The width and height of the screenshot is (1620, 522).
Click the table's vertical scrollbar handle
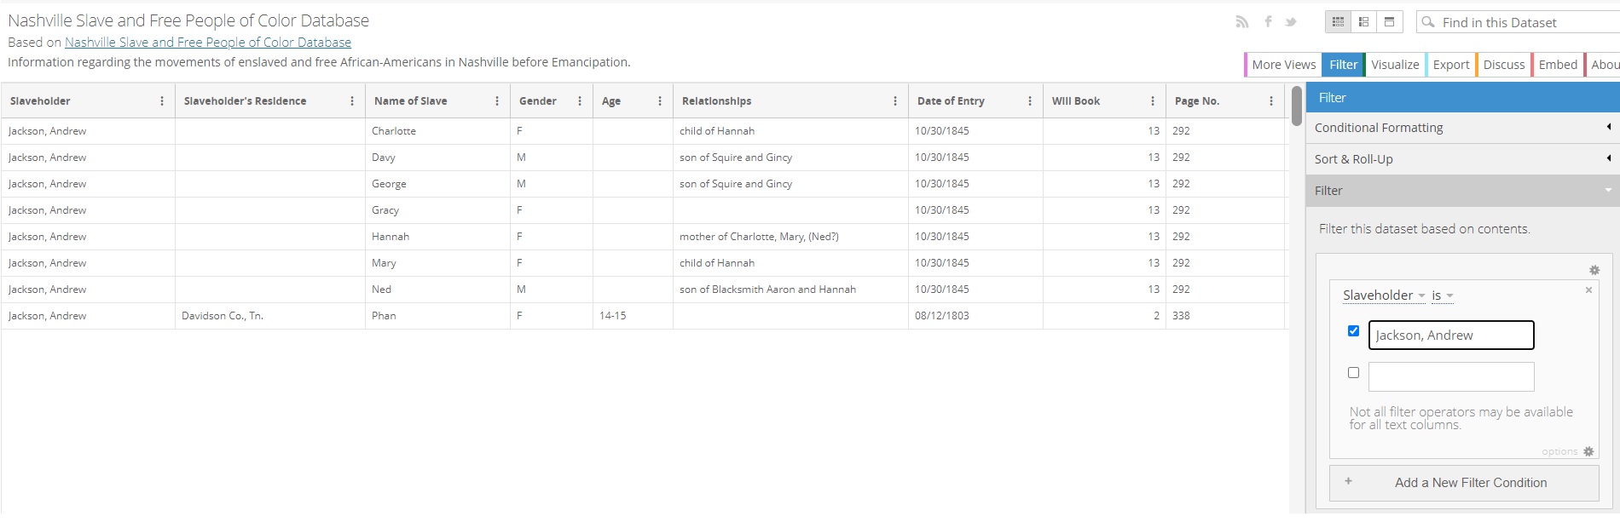(x=1297, y=106)
